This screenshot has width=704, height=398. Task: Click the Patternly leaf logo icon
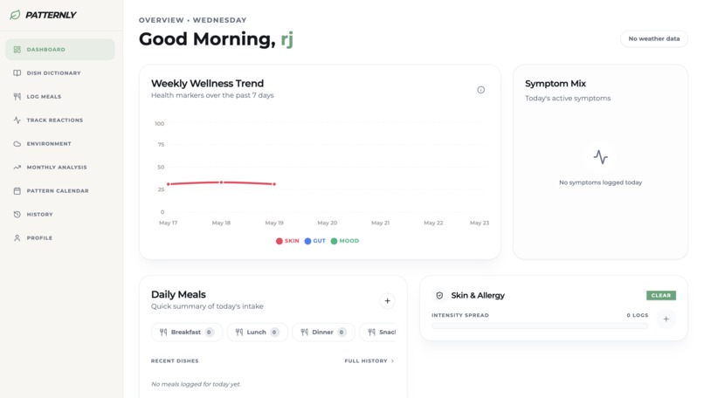15,15
